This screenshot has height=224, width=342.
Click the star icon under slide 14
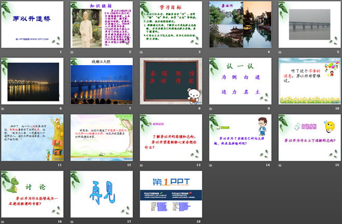pos(212,165)
